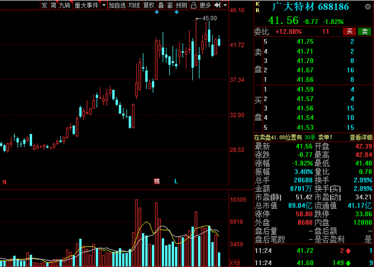Click the red 买 buy button

[x=349, y=31]
